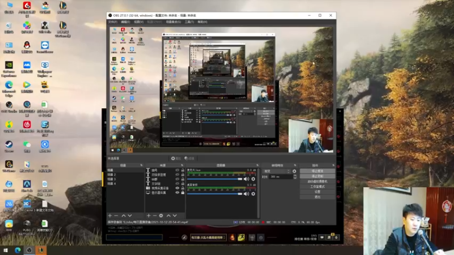Image resolution: width=454 pixels, height=255 pixels.
Task: Toggle visibility of 显示器采集 source
Action: (x=177, y=193)
